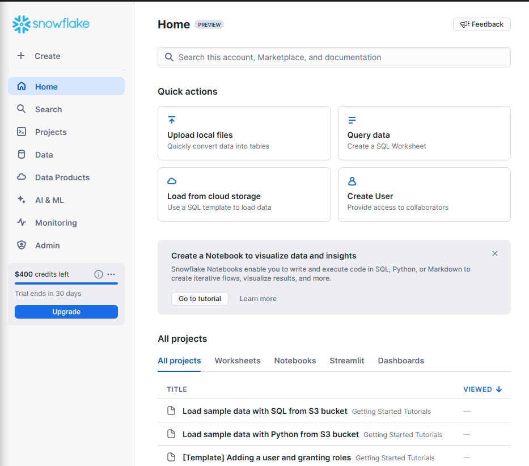Go to Home in the sidebar
Screen dimensions: 529x466
66,86
